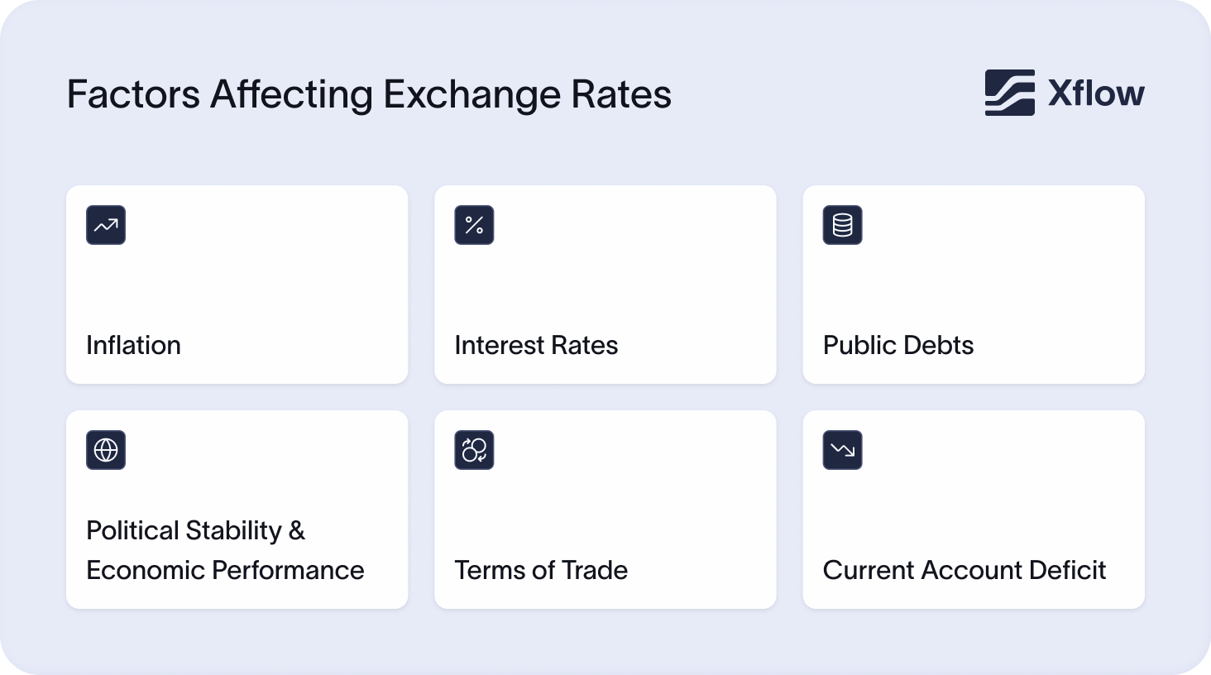Select the Public Debts label
Viewport: 1211px width, 675px height.
click(x=897, y=345)
